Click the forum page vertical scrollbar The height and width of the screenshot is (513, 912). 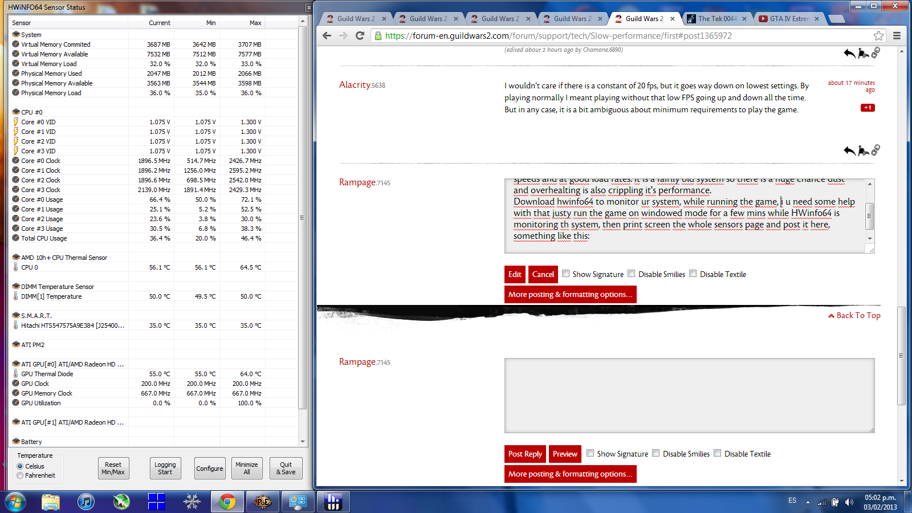pos(901,356)
